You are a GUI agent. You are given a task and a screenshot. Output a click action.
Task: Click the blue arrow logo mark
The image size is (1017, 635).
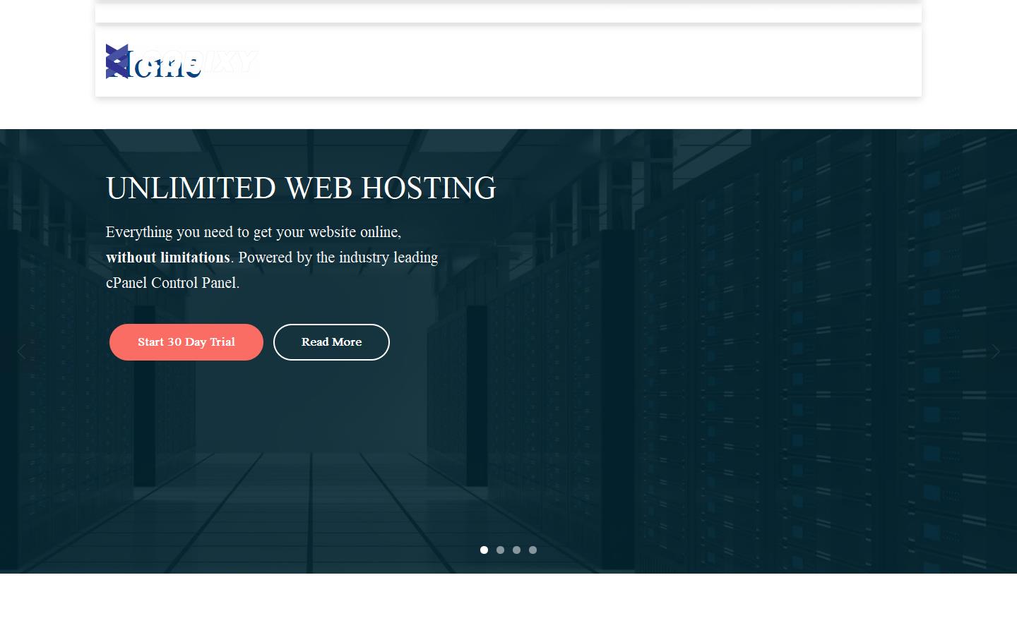click(119, 61)
